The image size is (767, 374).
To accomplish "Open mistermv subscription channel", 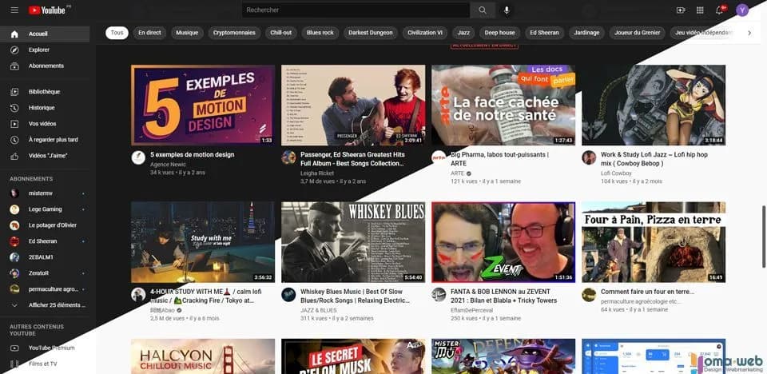I will pos(45,193).
